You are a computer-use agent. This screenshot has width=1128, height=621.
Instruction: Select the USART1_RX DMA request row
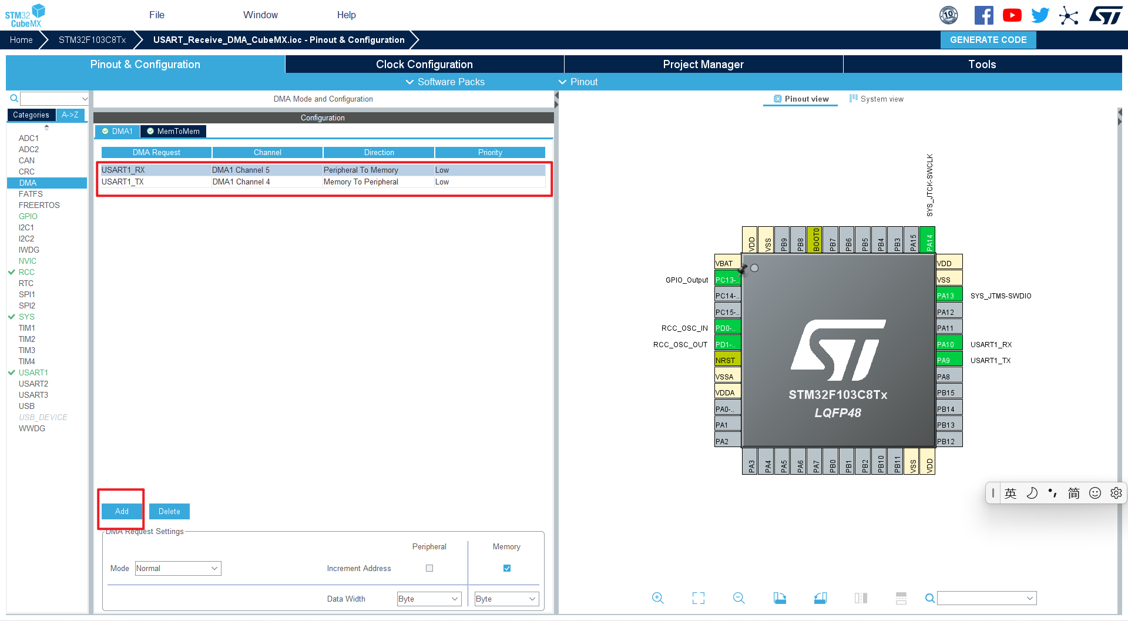[x=323, y=170]
